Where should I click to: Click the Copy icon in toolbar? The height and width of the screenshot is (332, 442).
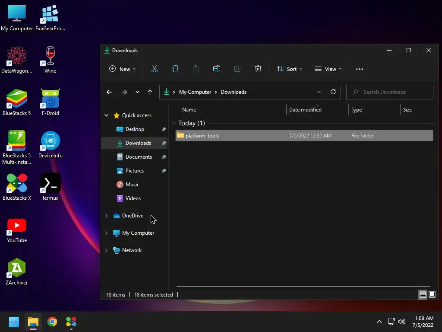coord(175,69)
